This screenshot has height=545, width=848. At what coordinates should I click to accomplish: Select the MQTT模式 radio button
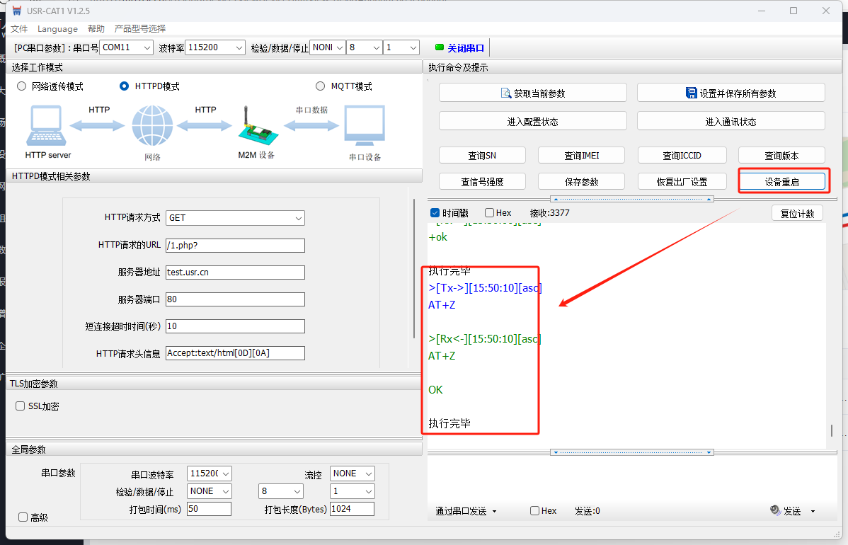319,86
